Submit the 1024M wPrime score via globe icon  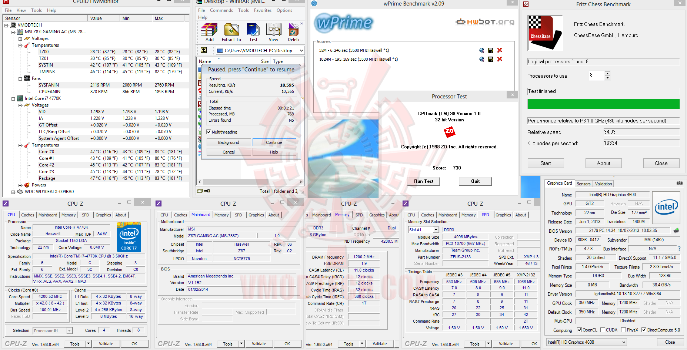pos(481,59)
